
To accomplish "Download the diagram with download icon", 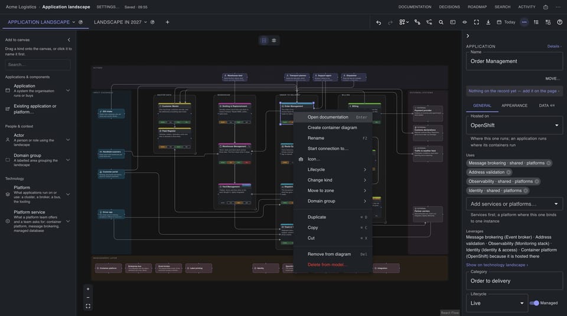I will (488, 22).
